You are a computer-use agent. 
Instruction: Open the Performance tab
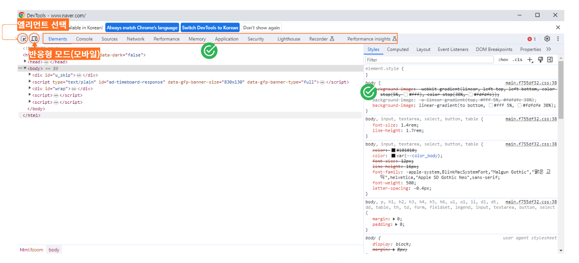[166, 39]
